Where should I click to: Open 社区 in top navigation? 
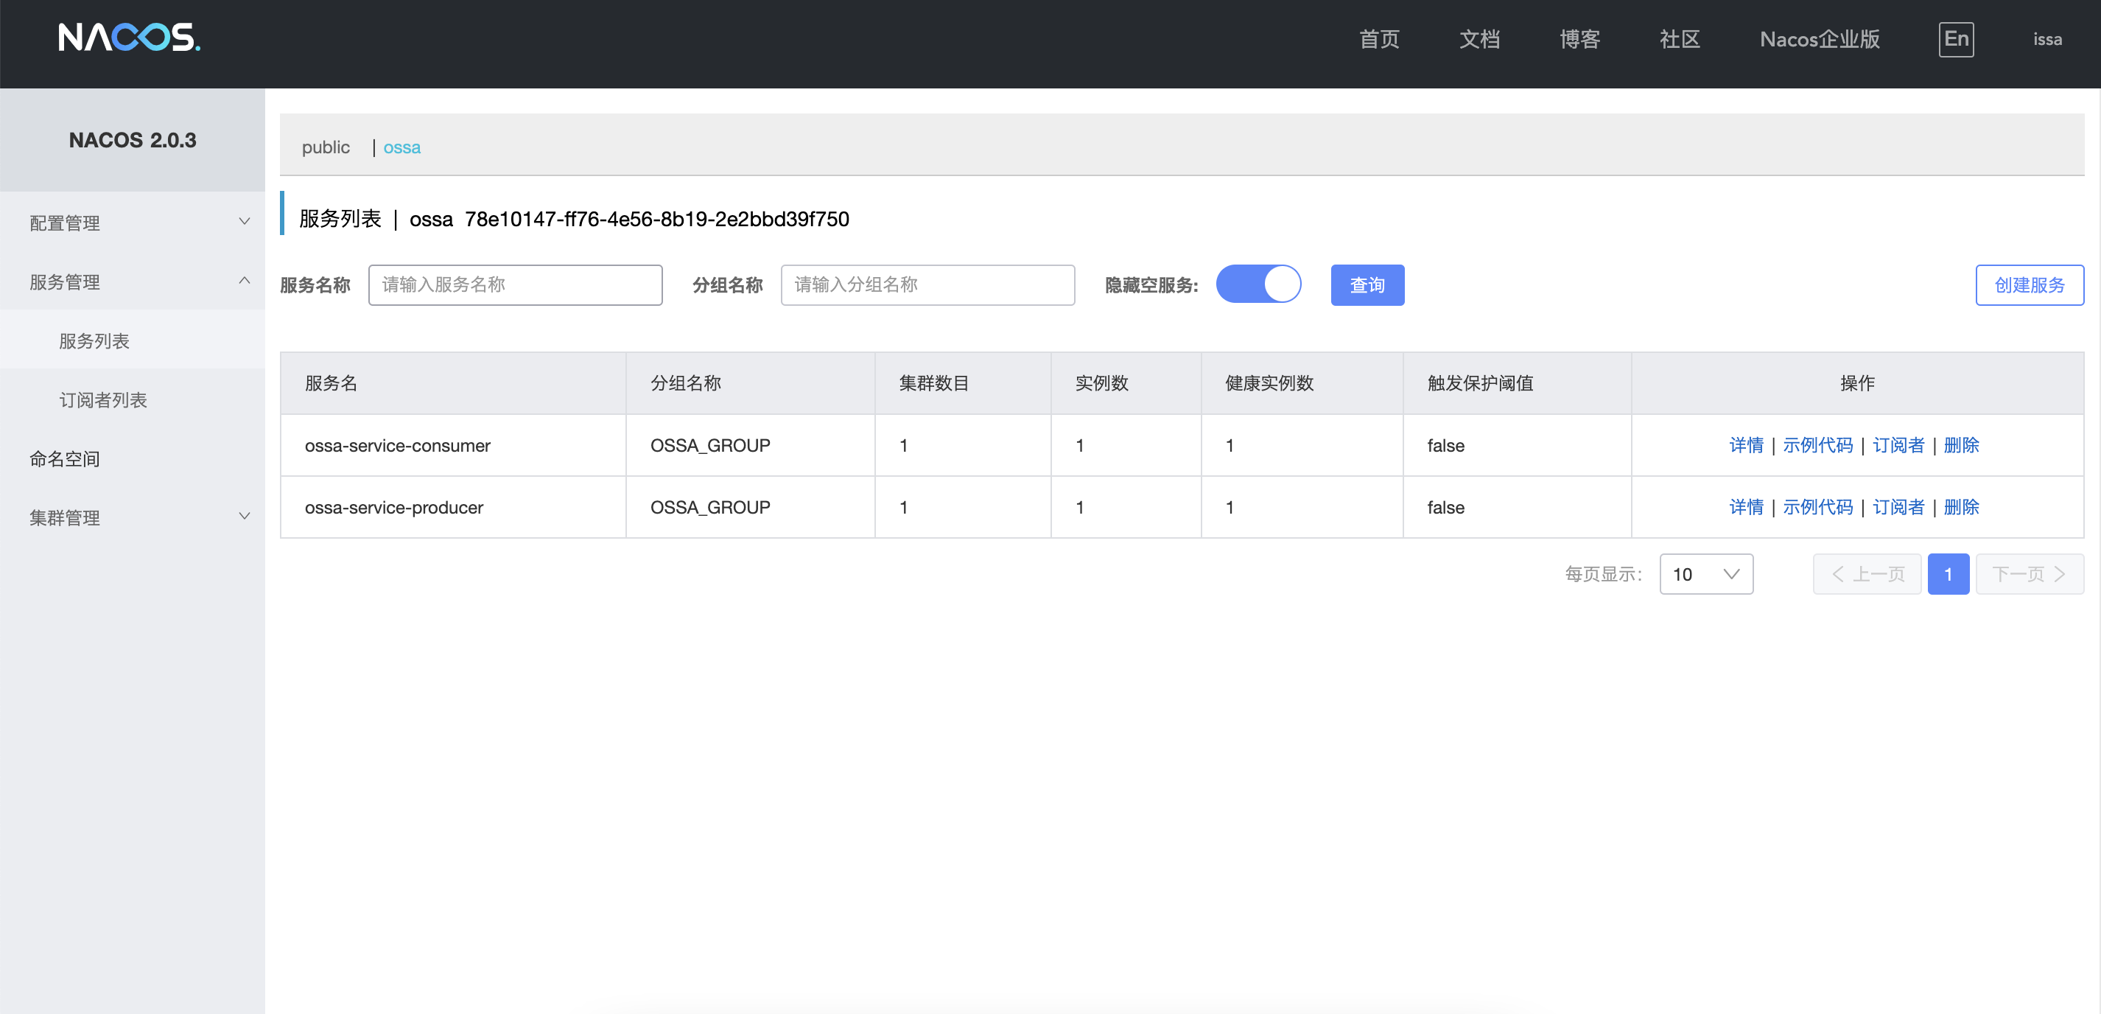click(1680, 39)
